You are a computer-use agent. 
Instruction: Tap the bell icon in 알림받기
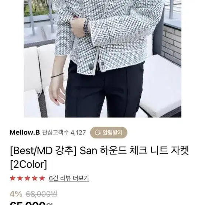pyautogui.click(x=98, y=133)
